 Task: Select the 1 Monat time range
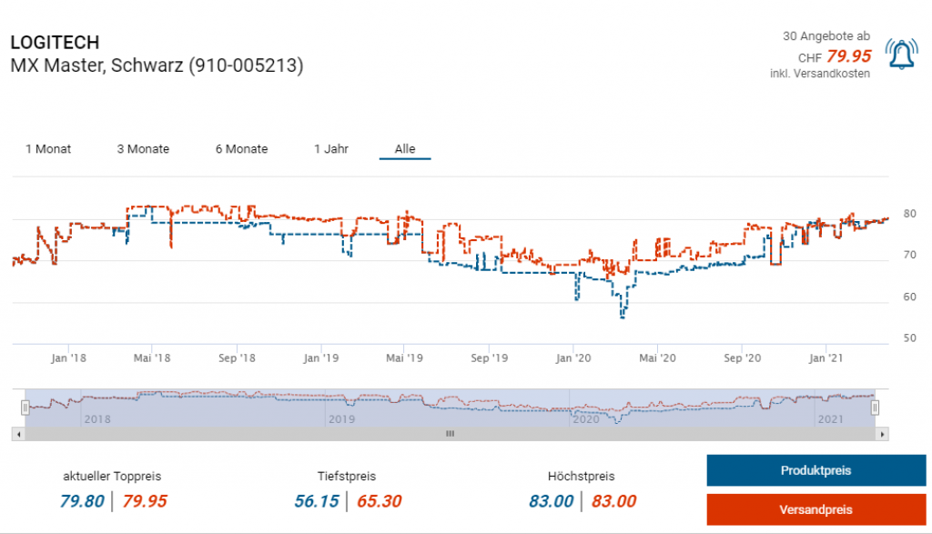tap(48, 149)
